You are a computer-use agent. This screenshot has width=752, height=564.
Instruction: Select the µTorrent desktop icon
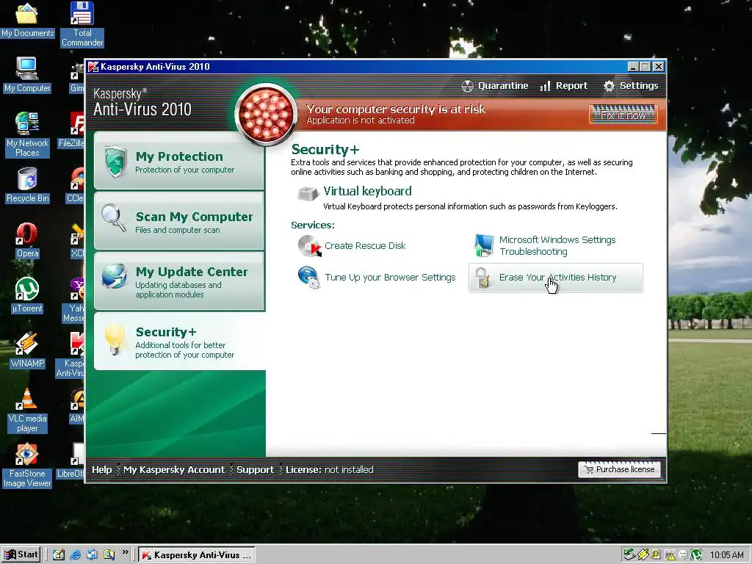coord(27,295)
